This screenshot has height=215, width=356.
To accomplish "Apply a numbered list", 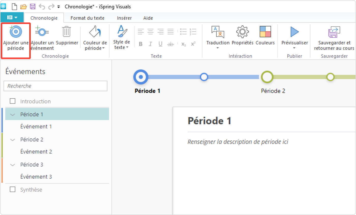I will coord(193,32).
